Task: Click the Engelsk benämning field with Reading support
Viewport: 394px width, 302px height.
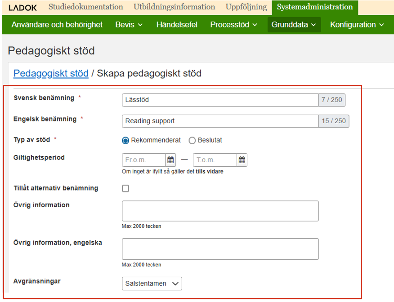Action: click(x=220, y=121)
